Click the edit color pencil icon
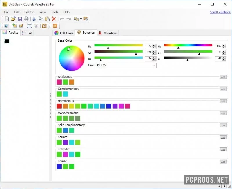232x189 pixels. [21, 26]
